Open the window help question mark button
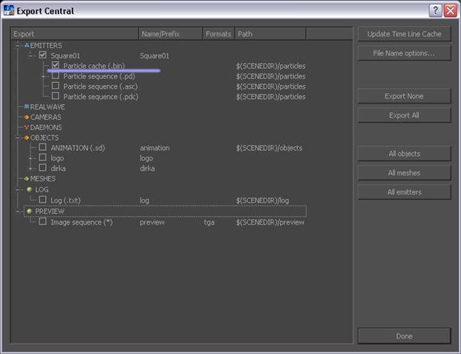Viewport: 461px width, 354px height. (435, 10)
